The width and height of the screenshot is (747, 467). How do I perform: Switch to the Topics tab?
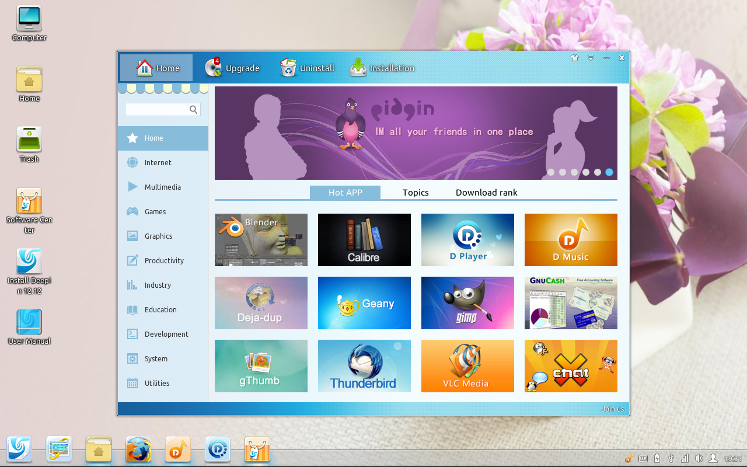coord(416,193)
